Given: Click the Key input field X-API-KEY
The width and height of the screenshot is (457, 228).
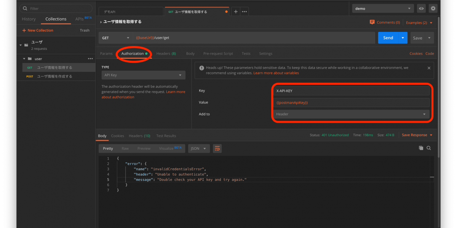Looking at the screenshot, I should tap(351, 91).
